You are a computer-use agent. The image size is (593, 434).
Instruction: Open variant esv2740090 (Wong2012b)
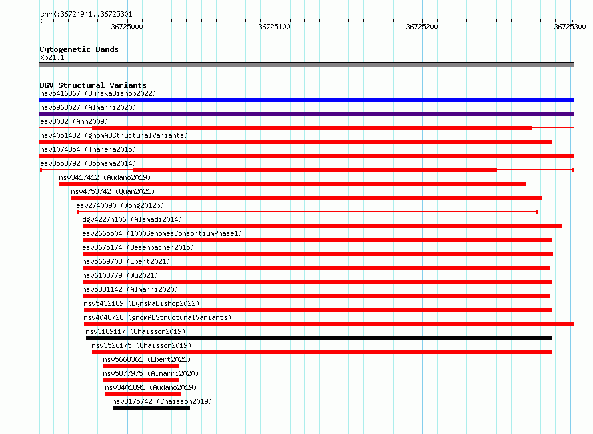click(120, 205)
